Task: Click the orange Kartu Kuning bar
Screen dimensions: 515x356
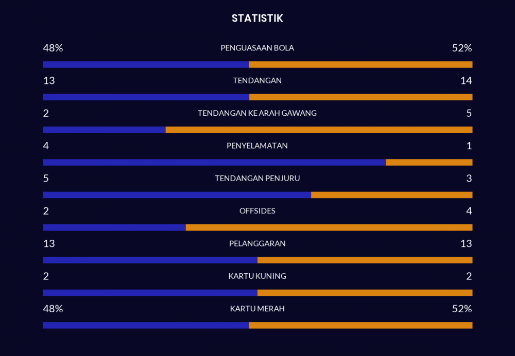Action: [365, 293]
